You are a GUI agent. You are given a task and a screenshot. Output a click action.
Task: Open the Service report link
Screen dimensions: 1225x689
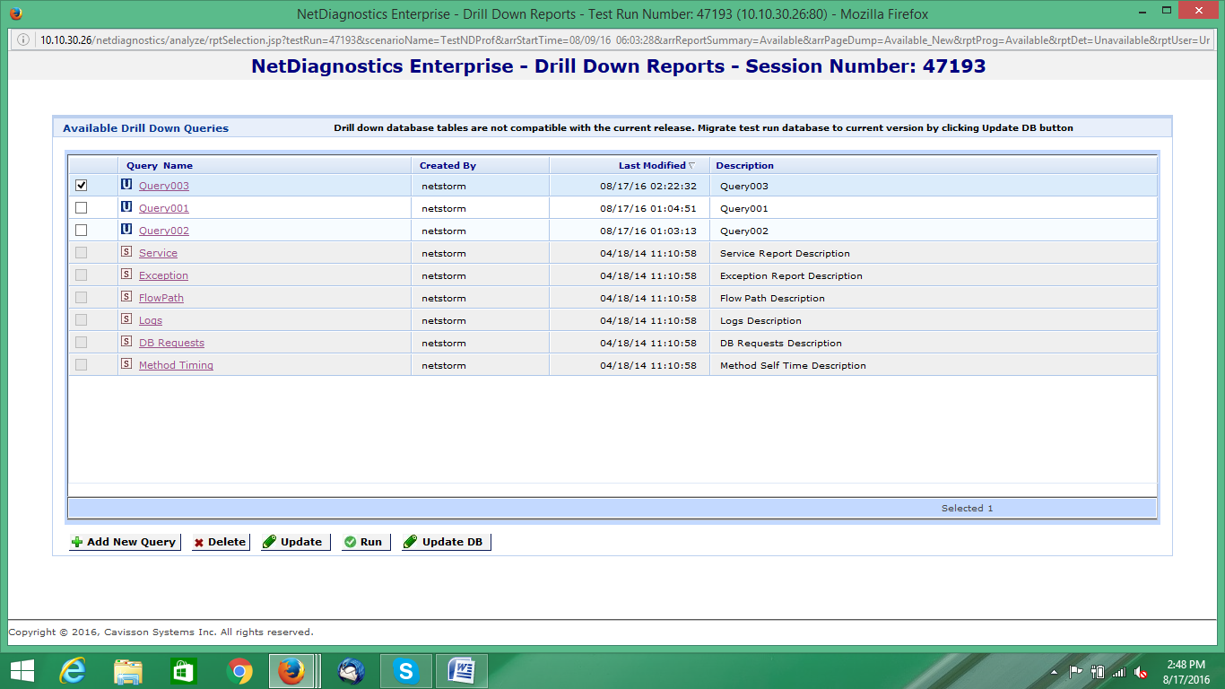[158, 253]
